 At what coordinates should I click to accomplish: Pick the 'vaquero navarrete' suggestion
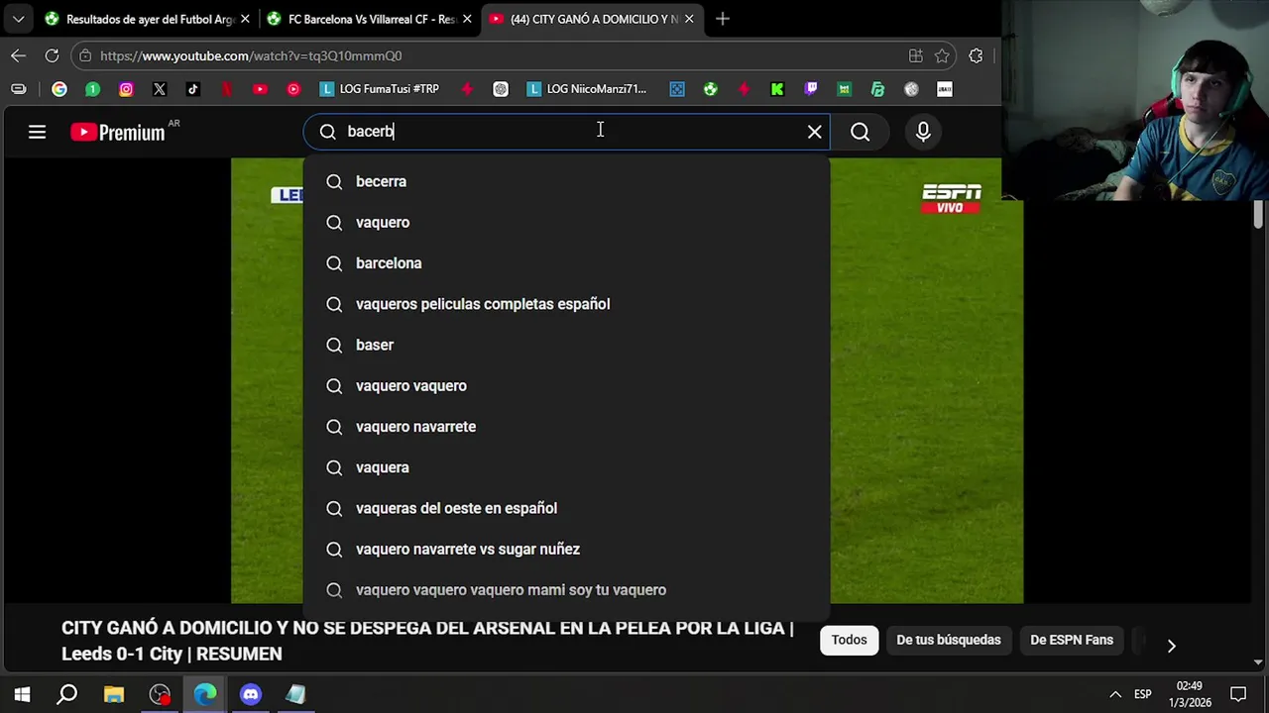[x=566, y=427]
